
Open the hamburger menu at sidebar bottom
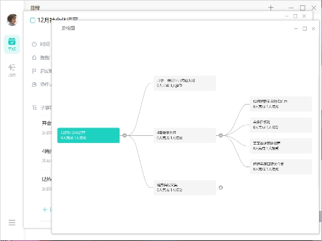pos(12,222)
